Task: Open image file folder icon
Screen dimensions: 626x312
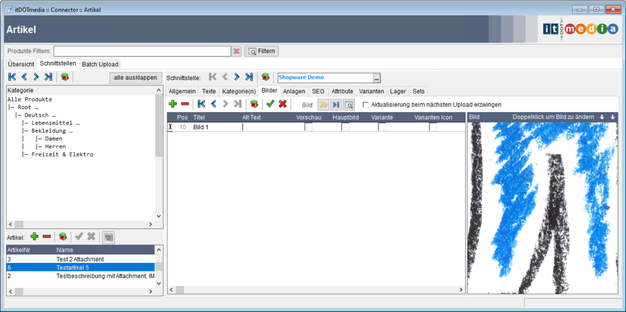Action: click(323, 105)
